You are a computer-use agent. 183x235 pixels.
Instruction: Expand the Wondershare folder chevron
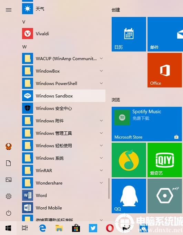coord(101,183)
